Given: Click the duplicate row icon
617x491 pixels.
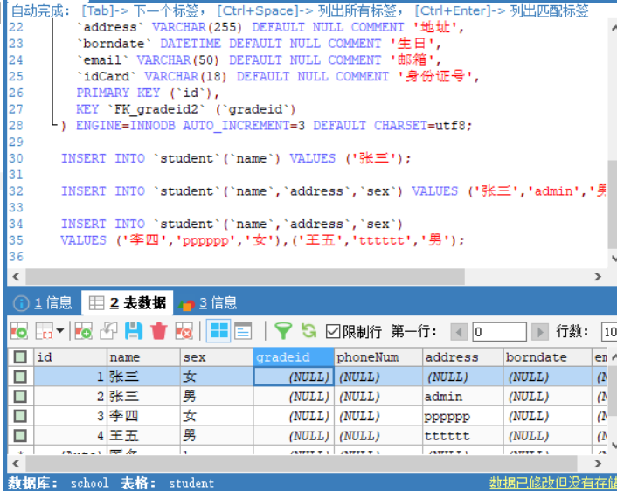Looking at the screenshot, I should [x=108, y=331].
